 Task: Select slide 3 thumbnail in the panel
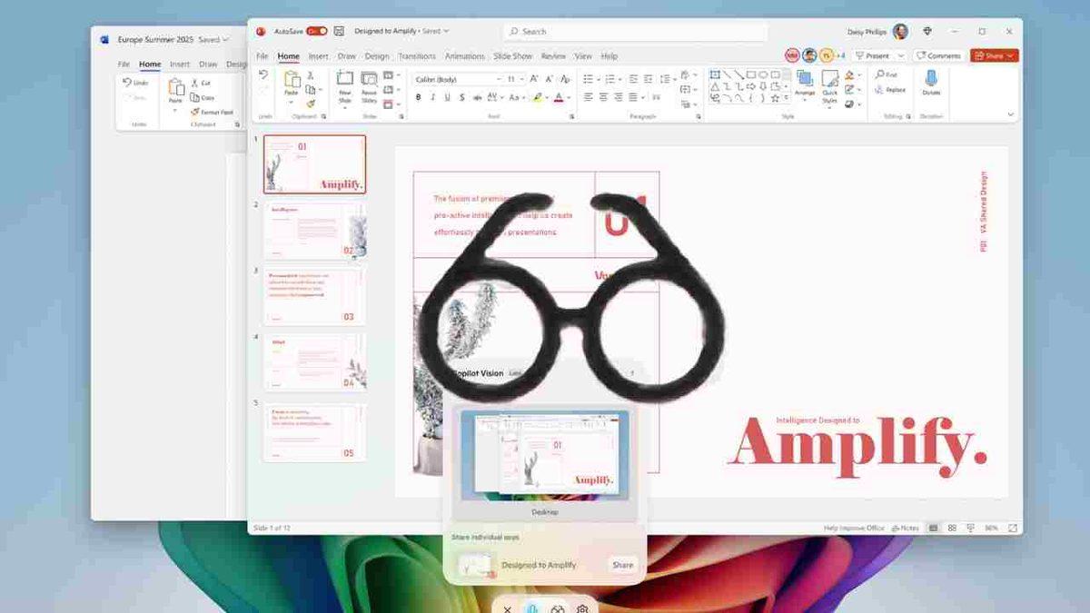tap(314, 295)
